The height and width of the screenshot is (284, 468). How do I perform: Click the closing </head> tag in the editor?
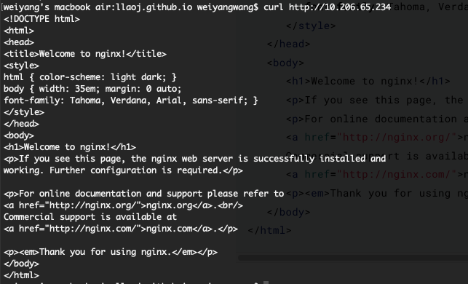[x=289, y=44]
